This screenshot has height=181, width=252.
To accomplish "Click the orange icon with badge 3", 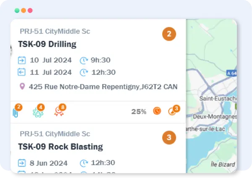I will click(x=173, y=111).
